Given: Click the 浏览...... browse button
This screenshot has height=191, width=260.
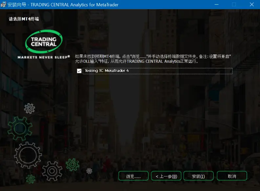Looking at the screenshot, I should 134,176.
